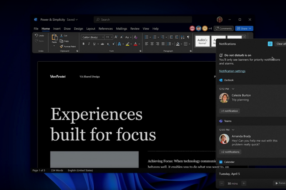The image size is (286, 190).
Task: Clear all formatting with the eraser A icon
Action: 135,37
